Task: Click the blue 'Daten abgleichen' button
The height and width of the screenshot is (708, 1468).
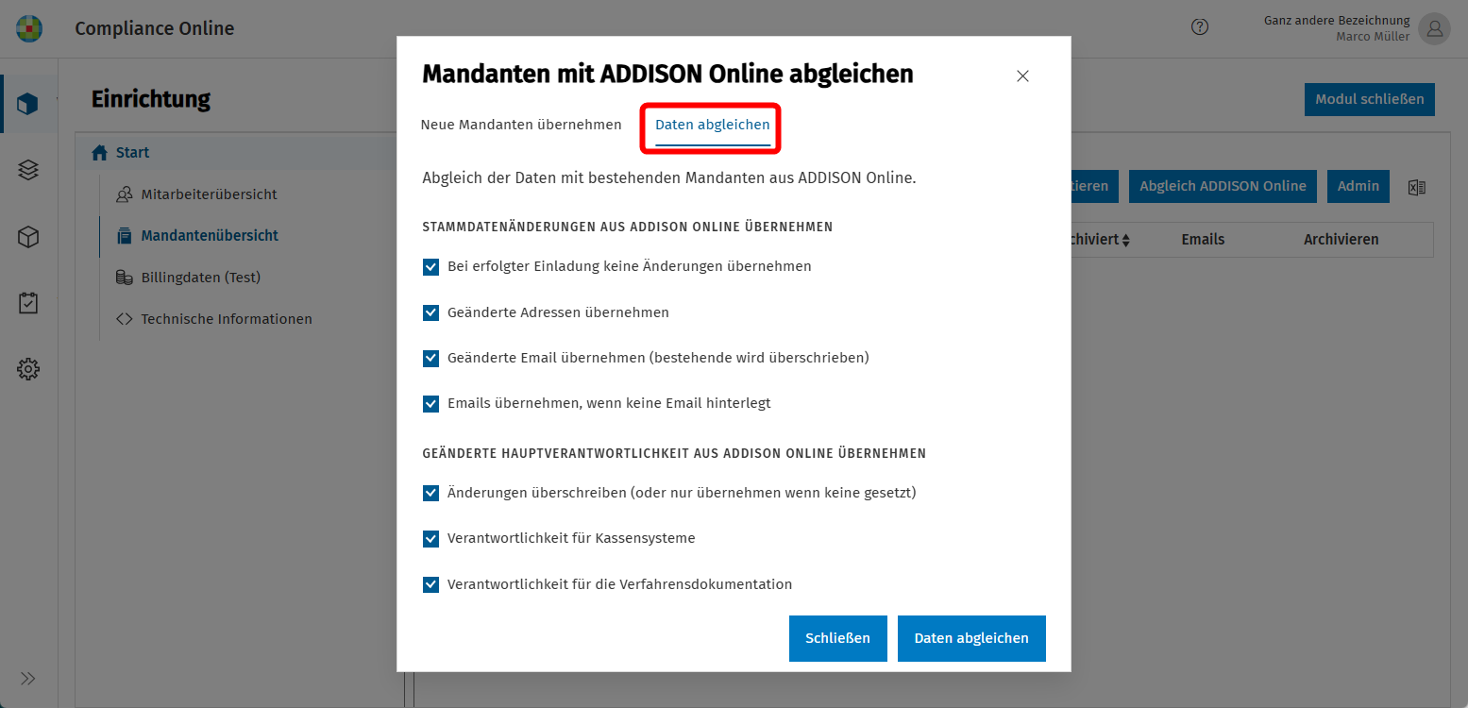Action: (x=971, y=638)
